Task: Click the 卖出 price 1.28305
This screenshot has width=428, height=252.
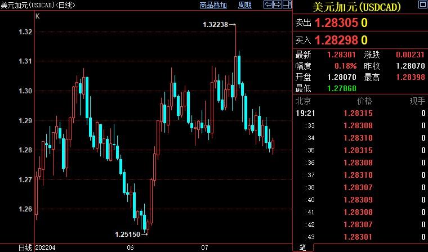Action: (336, 23)
